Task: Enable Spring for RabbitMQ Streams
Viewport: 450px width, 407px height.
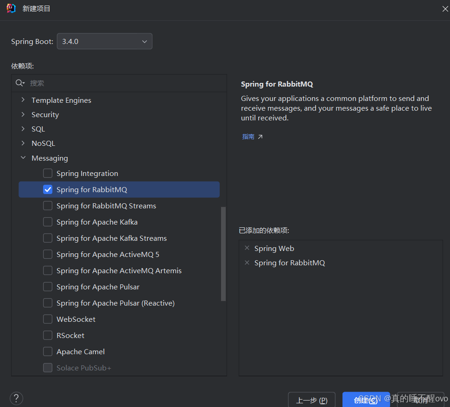Action: [48, 206]
